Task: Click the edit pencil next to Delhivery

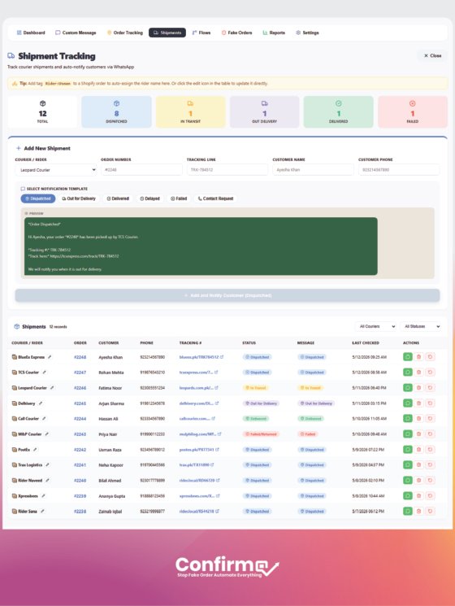Action: point(40,403)
